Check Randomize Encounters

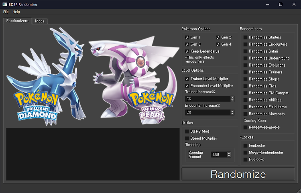pos(245,44)
